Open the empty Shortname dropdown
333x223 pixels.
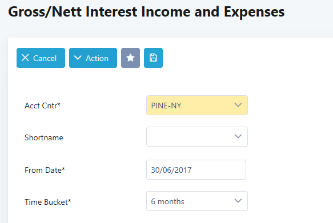tap(197, 136)
